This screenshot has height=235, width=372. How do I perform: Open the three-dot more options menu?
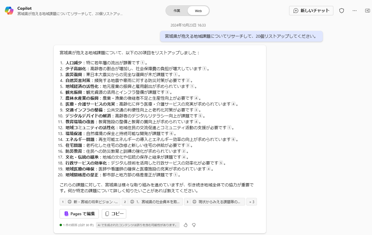(355, 11)
